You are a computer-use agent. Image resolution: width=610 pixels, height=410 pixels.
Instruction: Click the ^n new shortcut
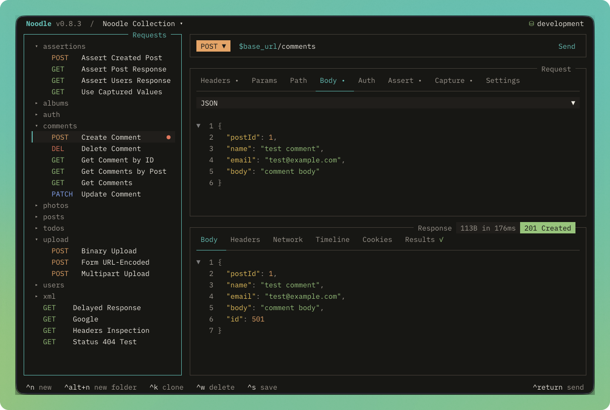tap(39, 387)
